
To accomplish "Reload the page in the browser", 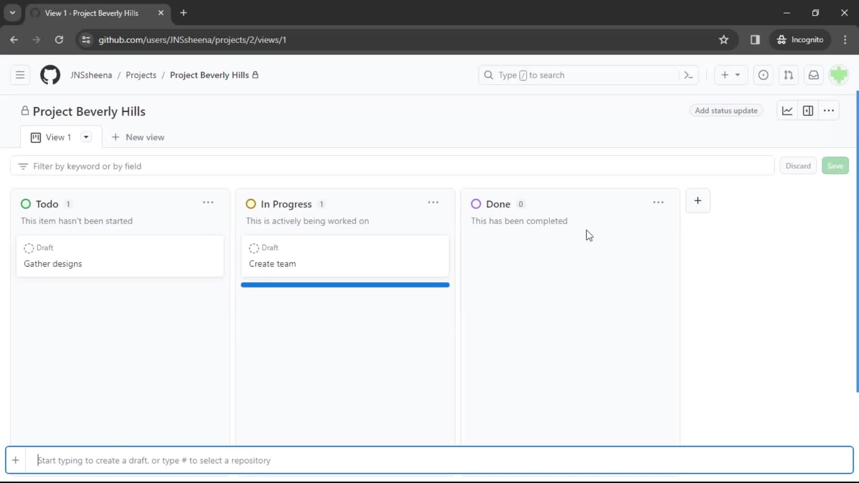I will point(59,40).
